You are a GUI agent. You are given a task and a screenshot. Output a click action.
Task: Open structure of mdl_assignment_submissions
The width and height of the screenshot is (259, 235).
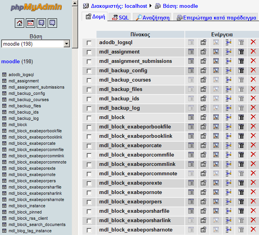coord(204,61)
